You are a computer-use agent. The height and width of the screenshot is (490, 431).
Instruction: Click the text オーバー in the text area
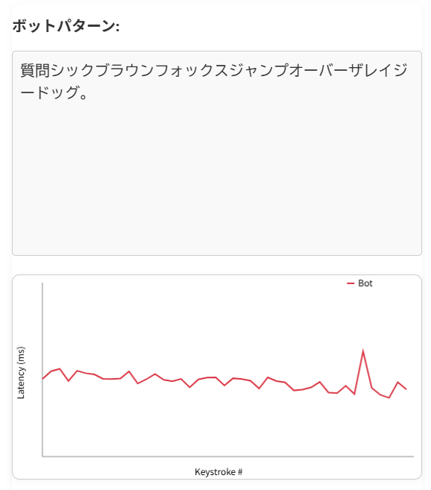[x=319, y=70]
